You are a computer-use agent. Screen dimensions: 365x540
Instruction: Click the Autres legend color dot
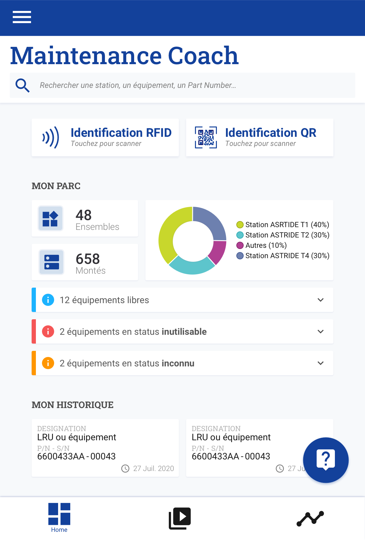(x=240, y=245)
